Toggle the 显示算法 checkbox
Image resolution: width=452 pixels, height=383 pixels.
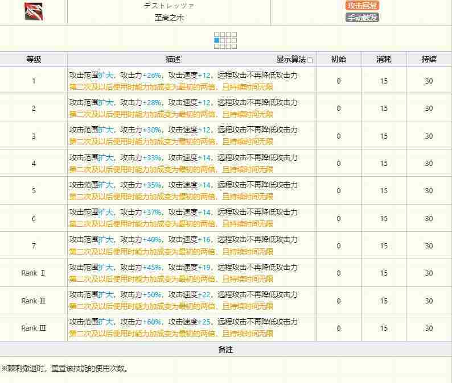[x=310, y=60]
